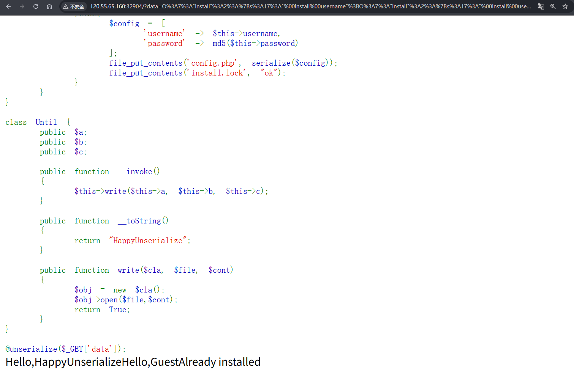Viewport: 574px width, 371px height.
Task: Click the $obj->open($file,$cont) line
Action: (x=126, y=300)
